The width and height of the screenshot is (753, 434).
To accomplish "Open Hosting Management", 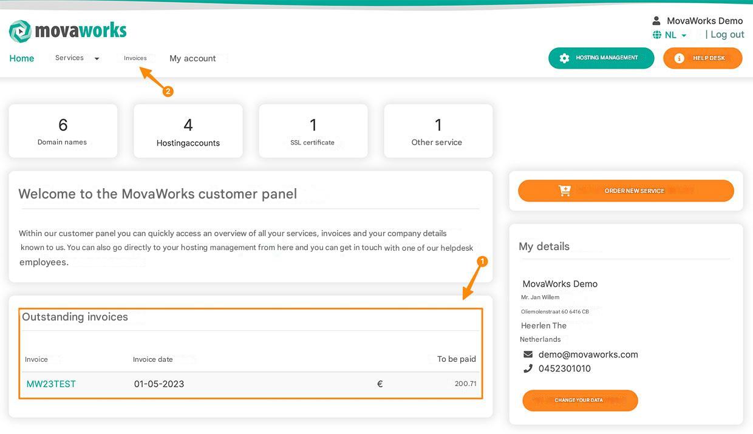I will (601, 58).
